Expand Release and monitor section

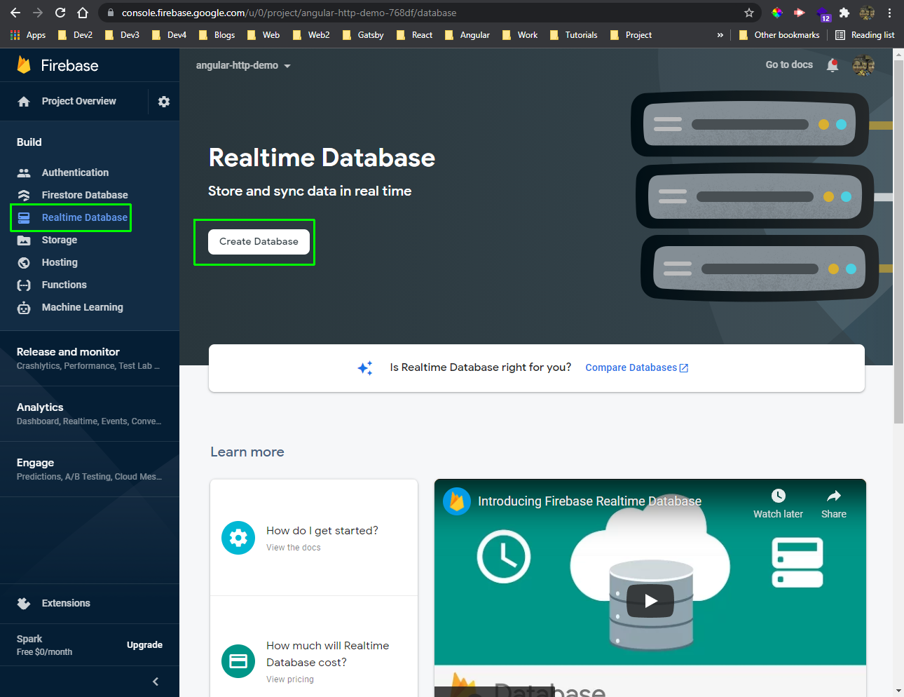point(90,358)
